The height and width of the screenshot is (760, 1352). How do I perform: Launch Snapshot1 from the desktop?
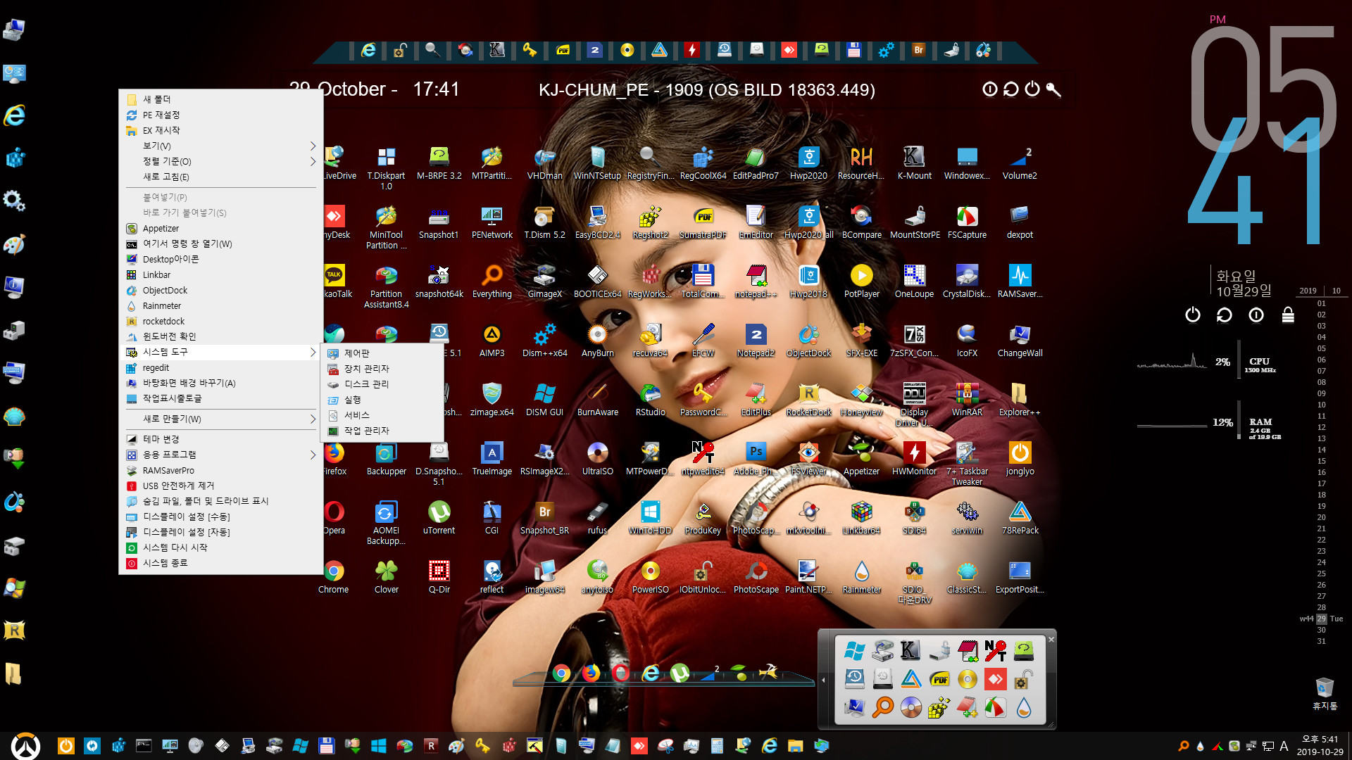click(439, 222)
